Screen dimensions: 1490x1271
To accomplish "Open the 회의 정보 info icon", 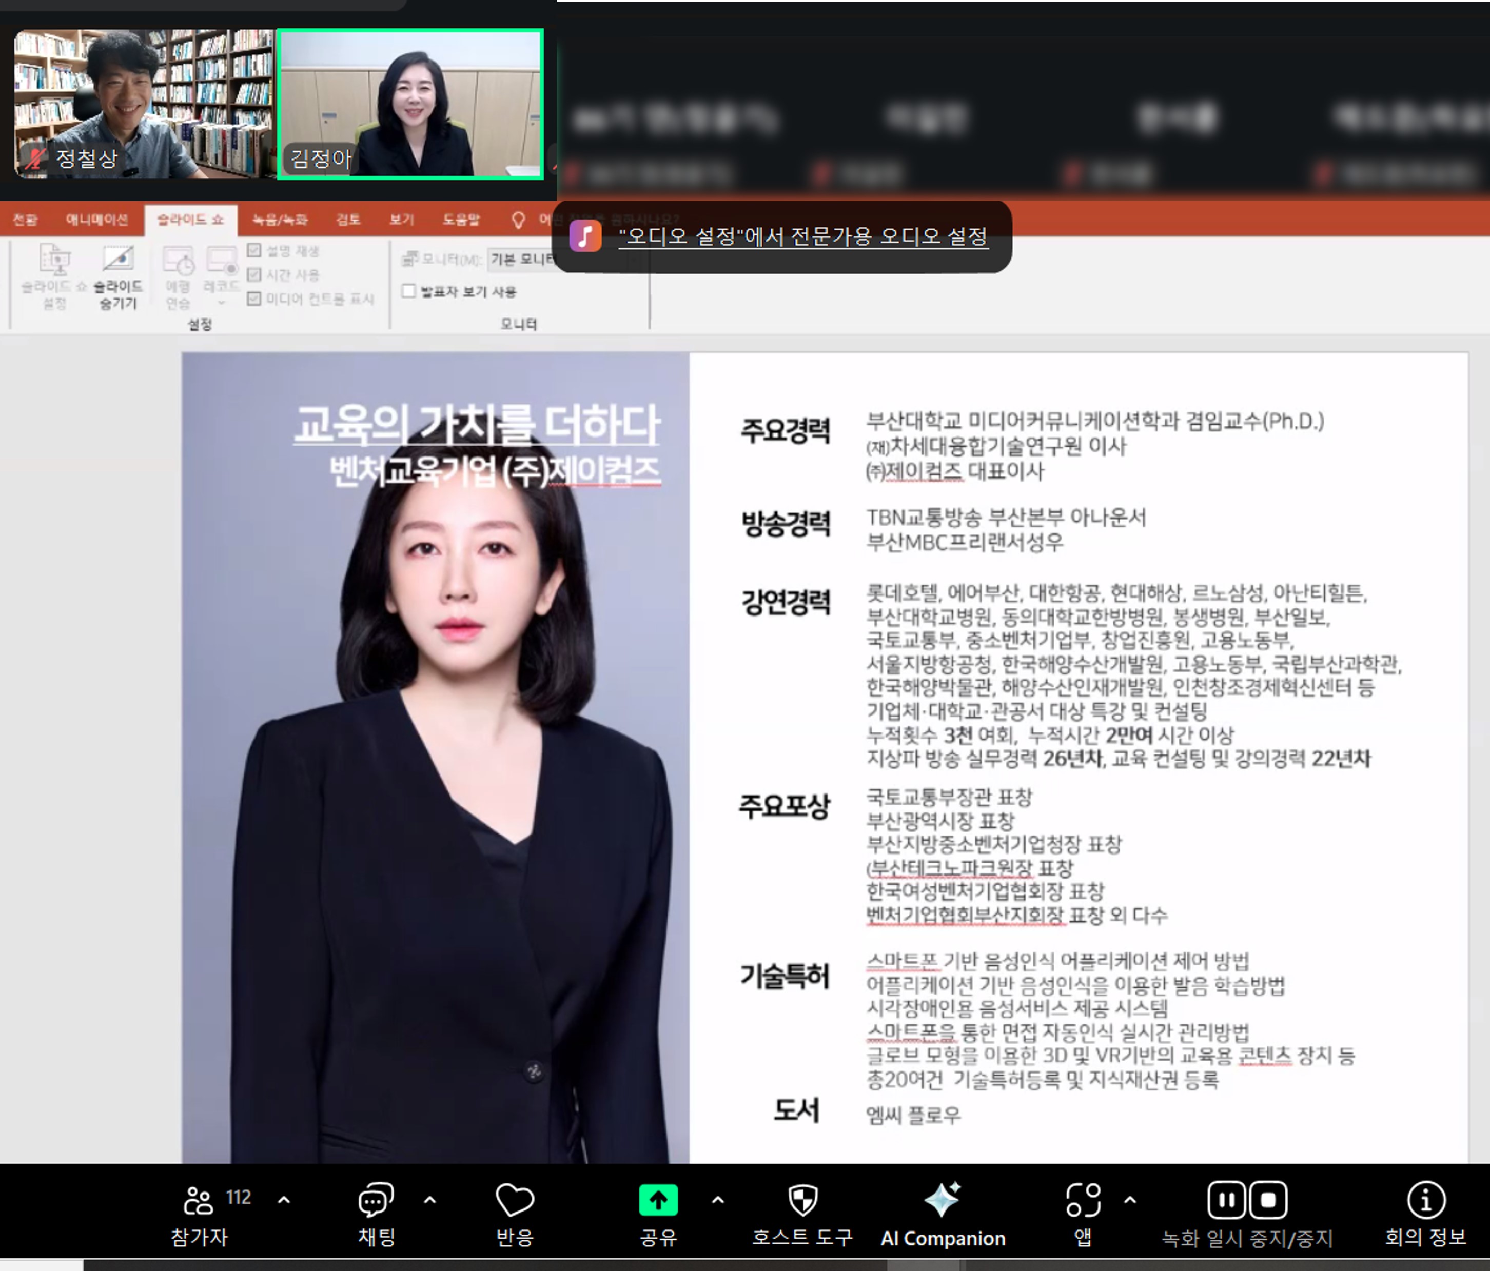I will [1425, 1201].
